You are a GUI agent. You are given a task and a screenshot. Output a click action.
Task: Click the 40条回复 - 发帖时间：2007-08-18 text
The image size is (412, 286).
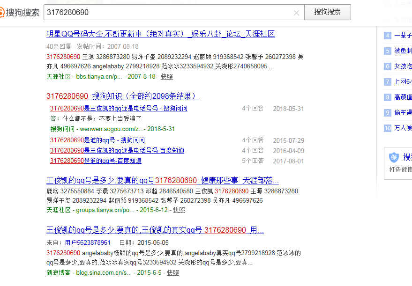(x=92, y=46)
